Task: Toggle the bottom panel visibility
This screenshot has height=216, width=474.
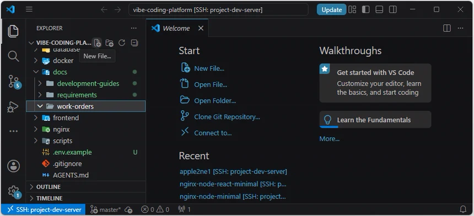Action: click(x=379, y=10)
